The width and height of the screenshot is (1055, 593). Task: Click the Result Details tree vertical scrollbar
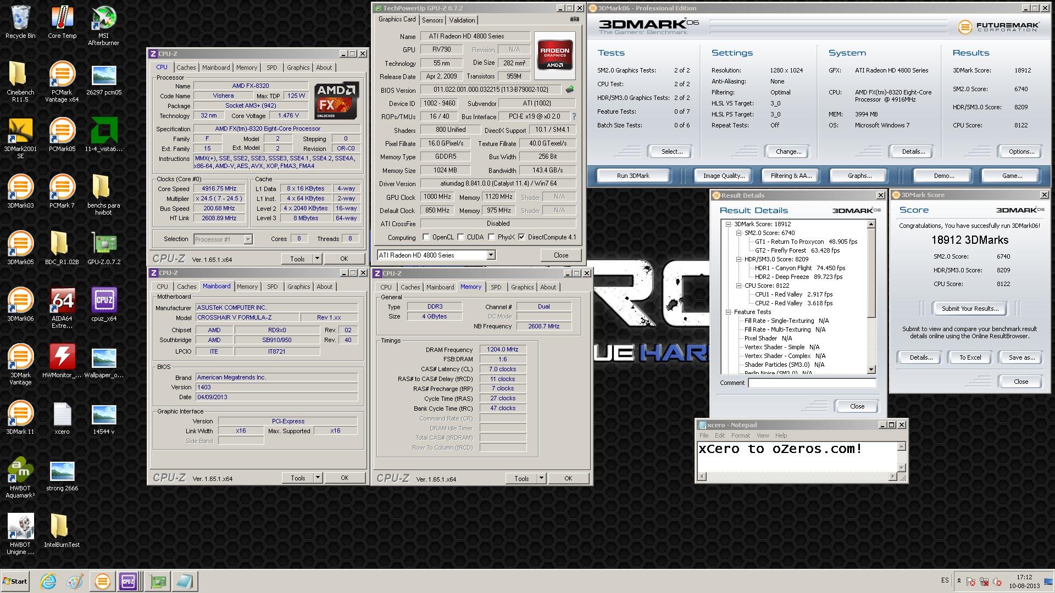(x=871, y=296)
